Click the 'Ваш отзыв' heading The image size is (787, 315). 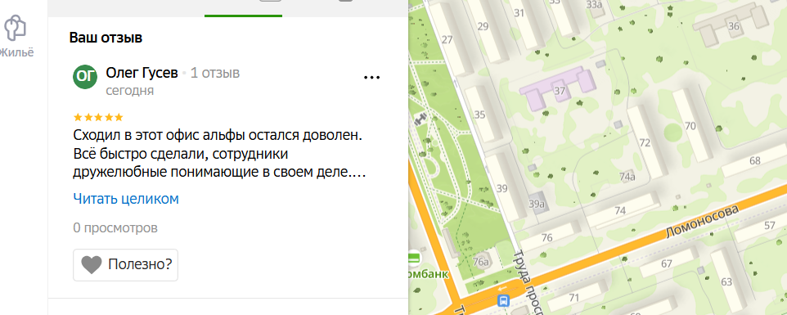(106, 38)
